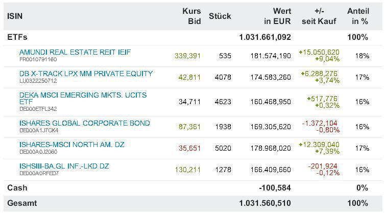The height and width of the screenshot is (214, 385).
Task: Sort by the Kurs Bid column header
Action: pyautogui.click(x=191, y=16)
